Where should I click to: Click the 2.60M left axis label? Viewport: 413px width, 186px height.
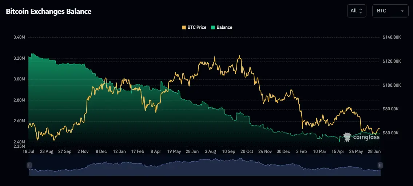pos(19,121)
